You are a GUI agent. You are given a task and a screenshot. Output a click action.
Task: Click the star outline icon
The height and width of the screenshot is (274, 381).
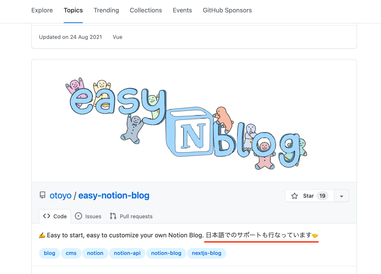coord(294,196)
